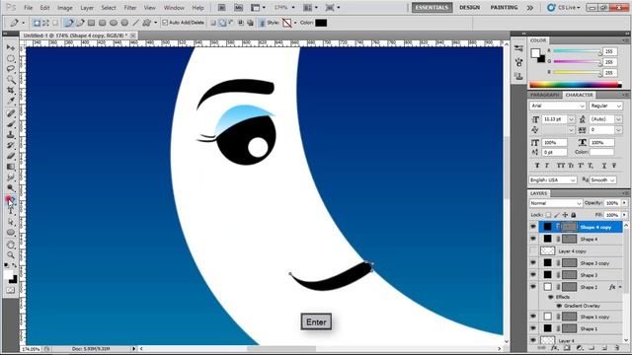Select the Quick Selection tool

(x=11, y=80)
